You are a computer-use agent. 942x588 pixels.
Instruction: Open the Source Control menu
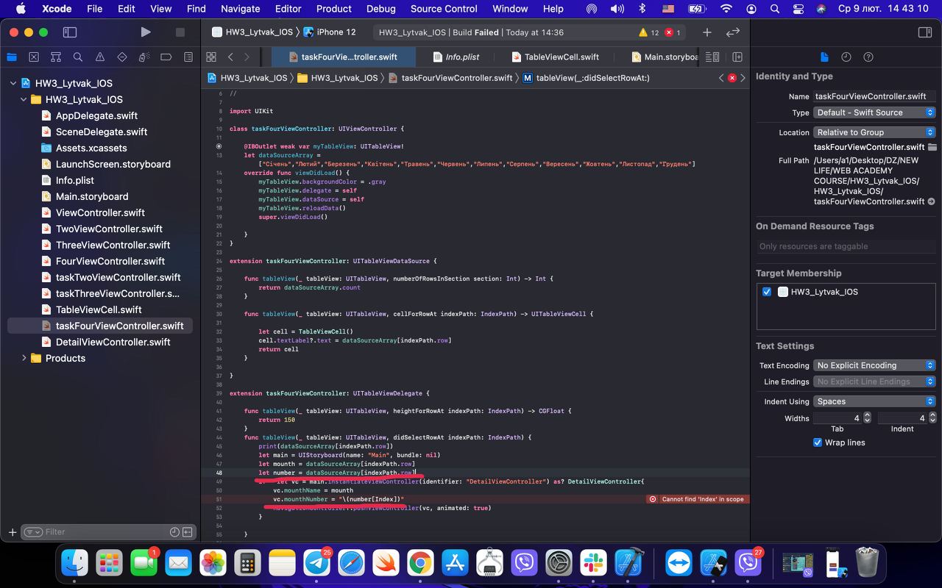[444, 9]
